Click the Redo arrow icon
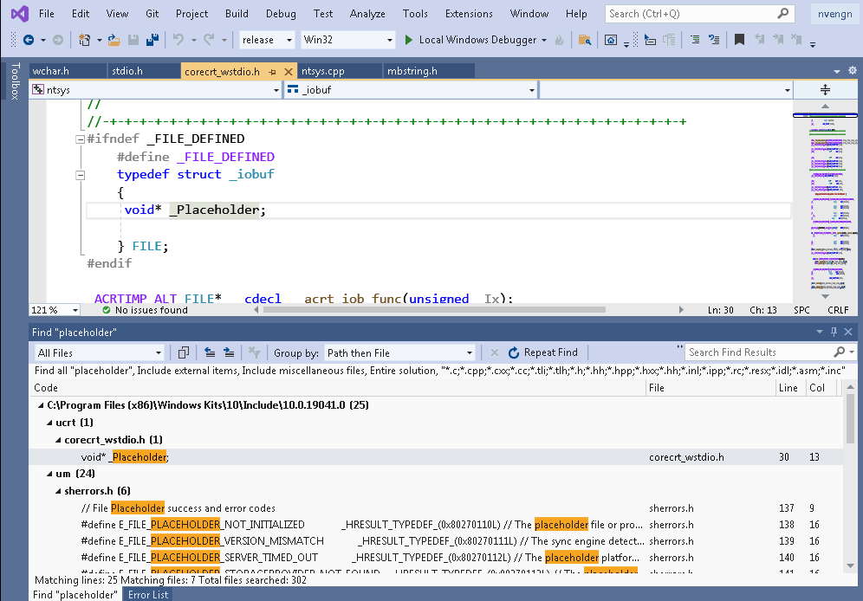Viewport: 863px width, 601px height. coord(209,40)
